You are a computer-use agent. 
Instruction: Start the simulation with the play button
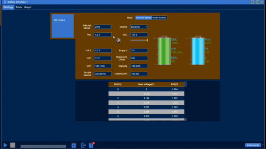pyautogui.click(x=5, y=145)
